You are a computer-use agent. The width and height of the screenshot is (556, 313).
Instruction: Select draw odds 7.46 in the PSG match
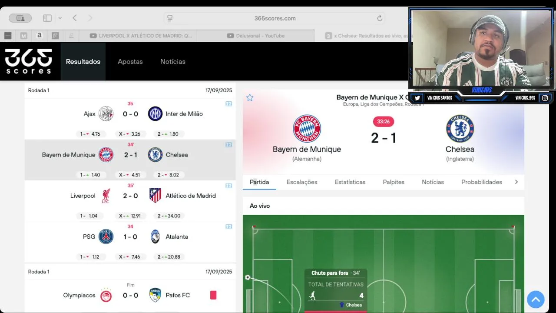click(130, 256)
